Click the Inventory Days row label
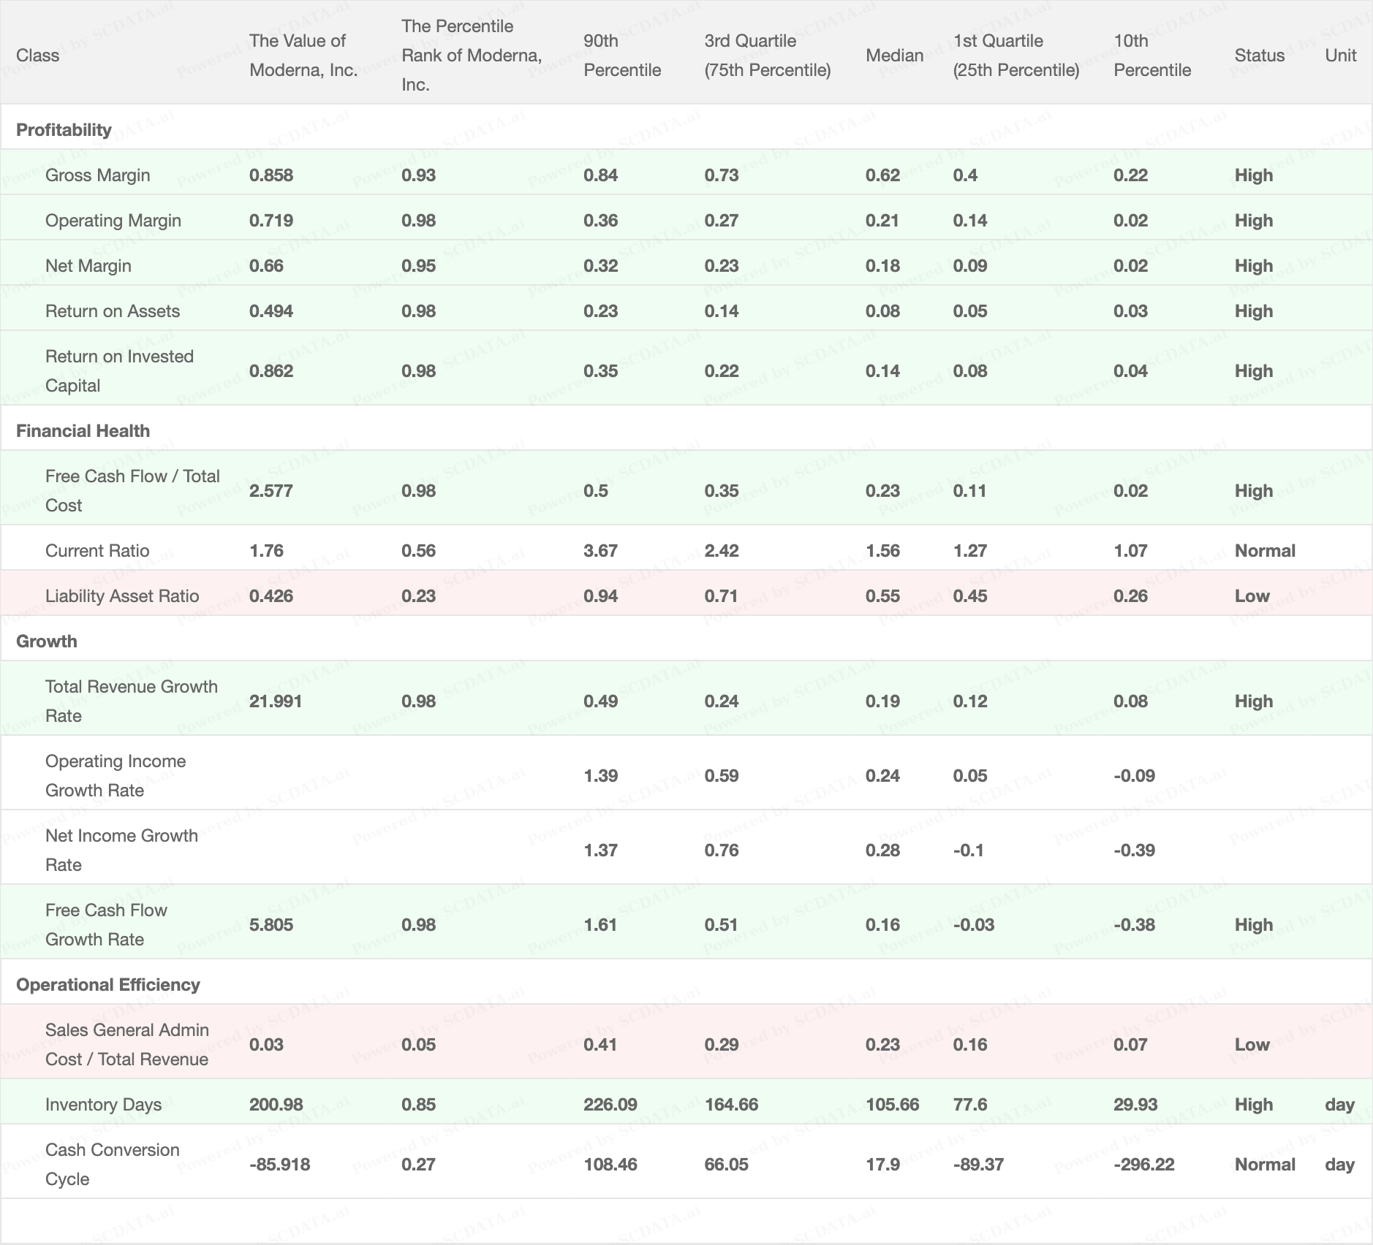Screen dimensions: 1373x1245 [103, 1105]
